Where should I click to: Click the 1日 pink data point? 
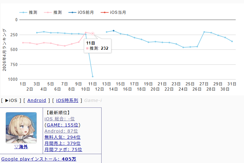(23, 43)
